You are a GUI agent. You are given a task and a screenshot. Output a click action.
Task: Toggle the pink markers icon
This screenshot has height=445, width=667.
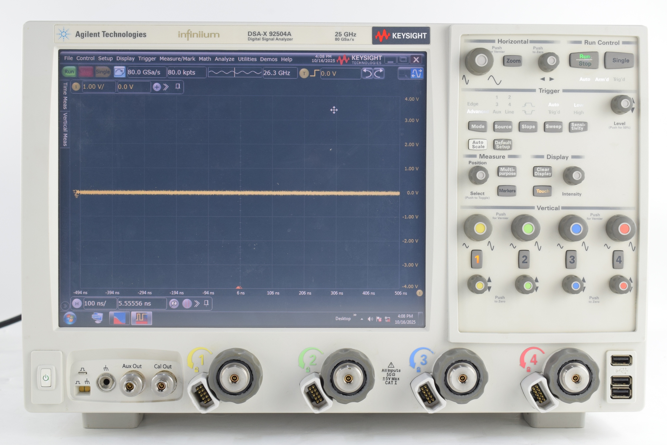click(x=187, y=304)
